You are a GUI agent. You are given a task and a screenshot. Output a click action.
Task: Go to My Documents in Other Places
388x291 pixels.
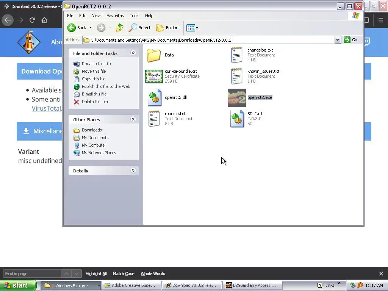[95, 138]
